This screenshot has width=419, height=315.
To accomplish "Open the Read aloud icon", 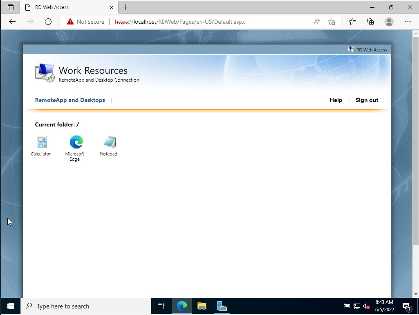I will (x=317, y=22).
